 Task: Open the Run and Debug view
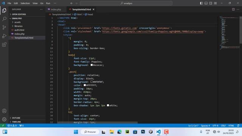point(4,36)
